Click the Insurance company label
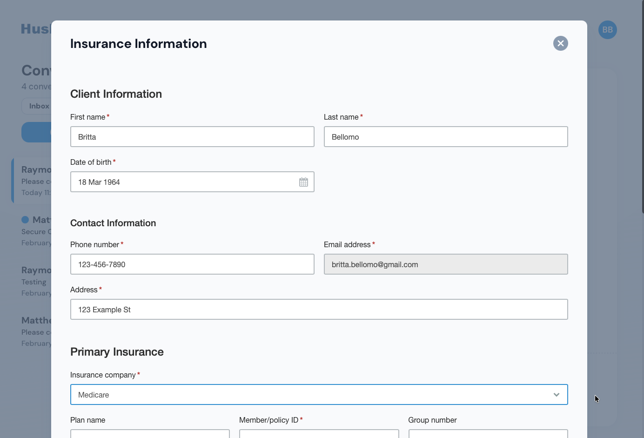The height and width of the screenshot is (438, 644). click(x=103, y=375)
